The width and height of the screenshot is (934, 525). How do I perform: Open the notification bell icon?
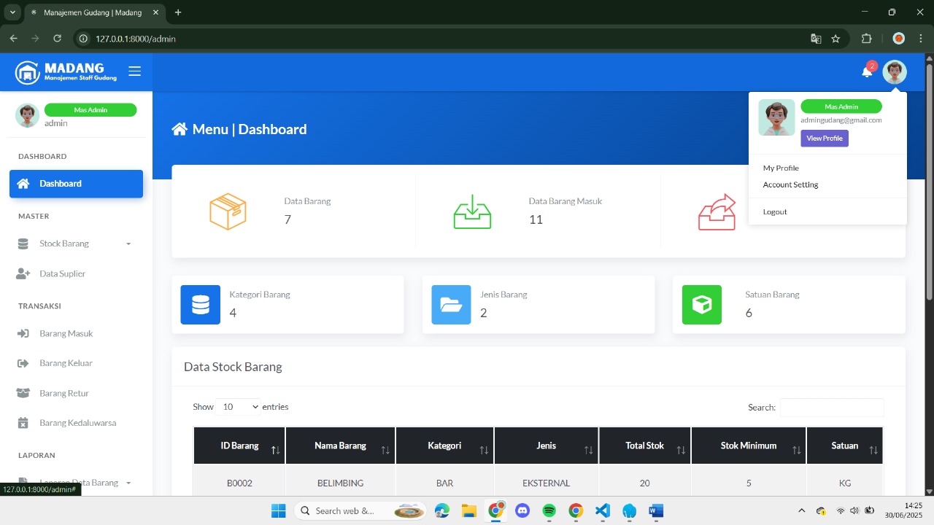click(867, 71)
